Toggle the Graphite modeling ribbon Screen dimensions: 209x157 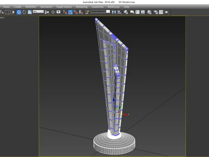[132, 12]
